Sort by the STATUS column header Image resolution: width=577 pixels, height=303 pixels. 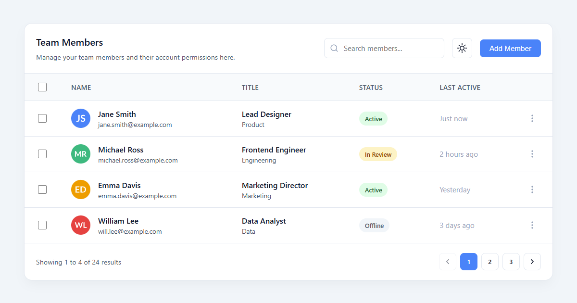(x=371, y=88)
